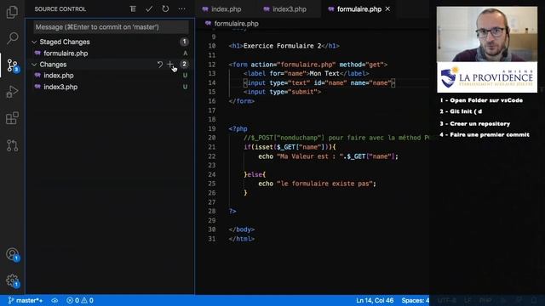The image size is (545, 306).
Task: Click the view as tree/list icon
Action: (x=133, y=9)
